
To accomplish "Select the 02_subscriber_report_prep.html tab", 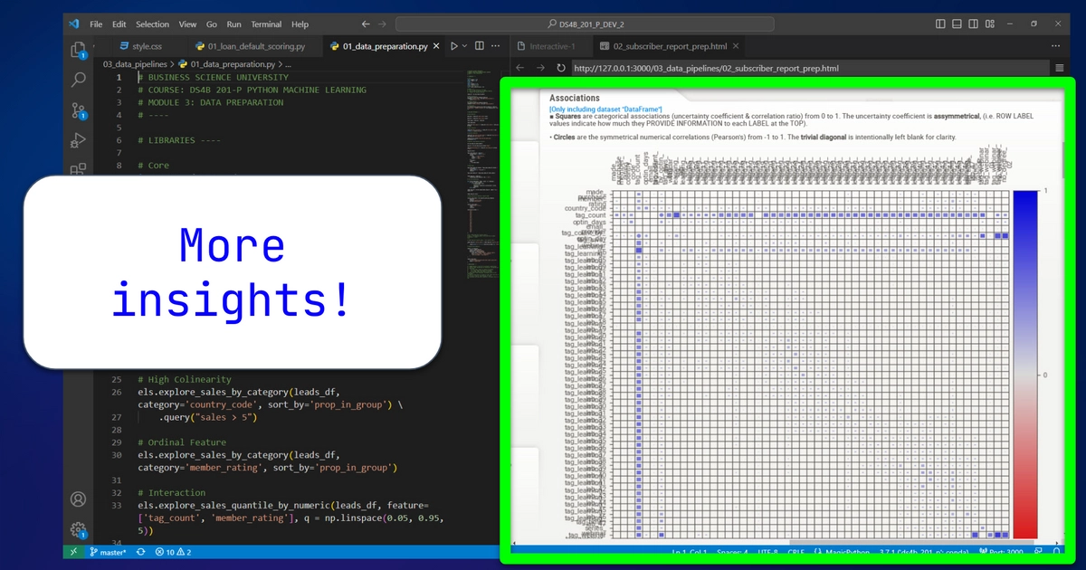I will pyautogui.click(x=670, y=45).
